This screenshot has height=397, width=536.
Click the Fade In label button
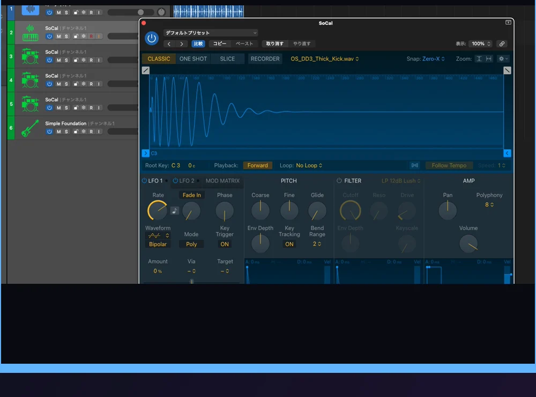[192, 195]
